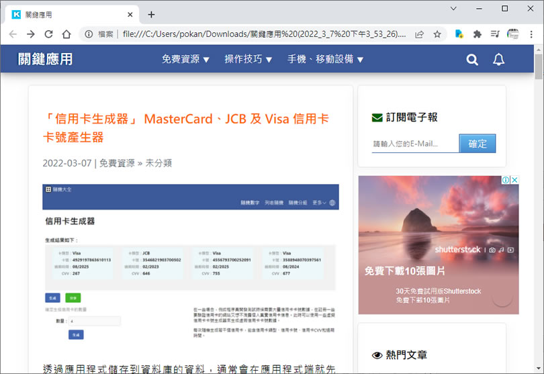This screenshot has width=544, height=374.
Task: Open the blue and yellow file extension icon
Action: pyautogui.click(x=459, y=34)
